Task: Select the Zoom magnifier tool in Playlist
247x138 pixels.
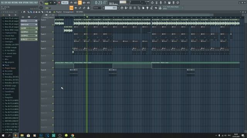Action: pos(47,12)
